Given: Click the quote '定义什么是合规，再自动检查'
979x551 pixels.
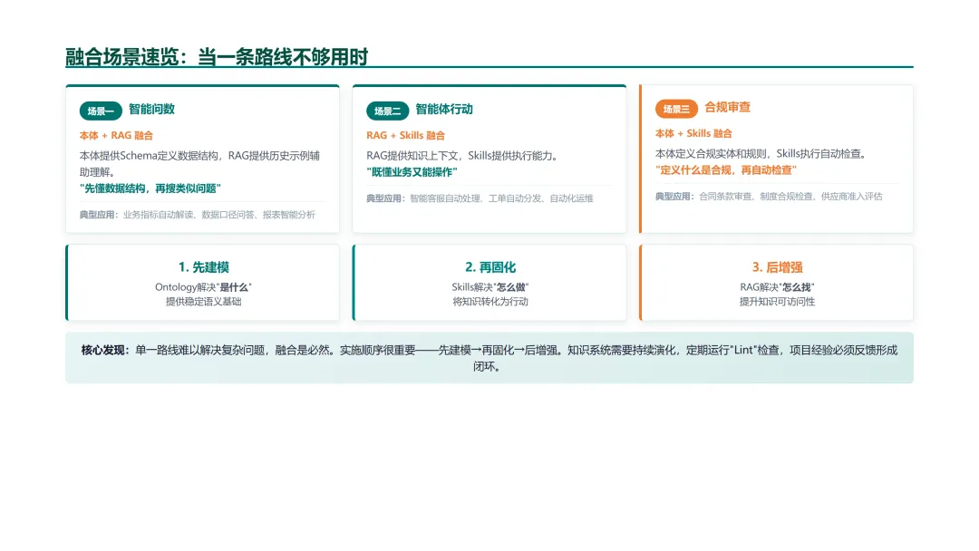Looking at the screenshot, I should point(725,170).
